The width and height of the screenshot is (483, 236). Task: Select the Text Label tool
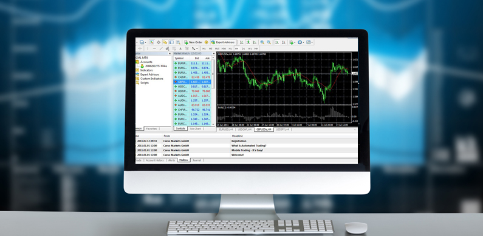point(187,48)
